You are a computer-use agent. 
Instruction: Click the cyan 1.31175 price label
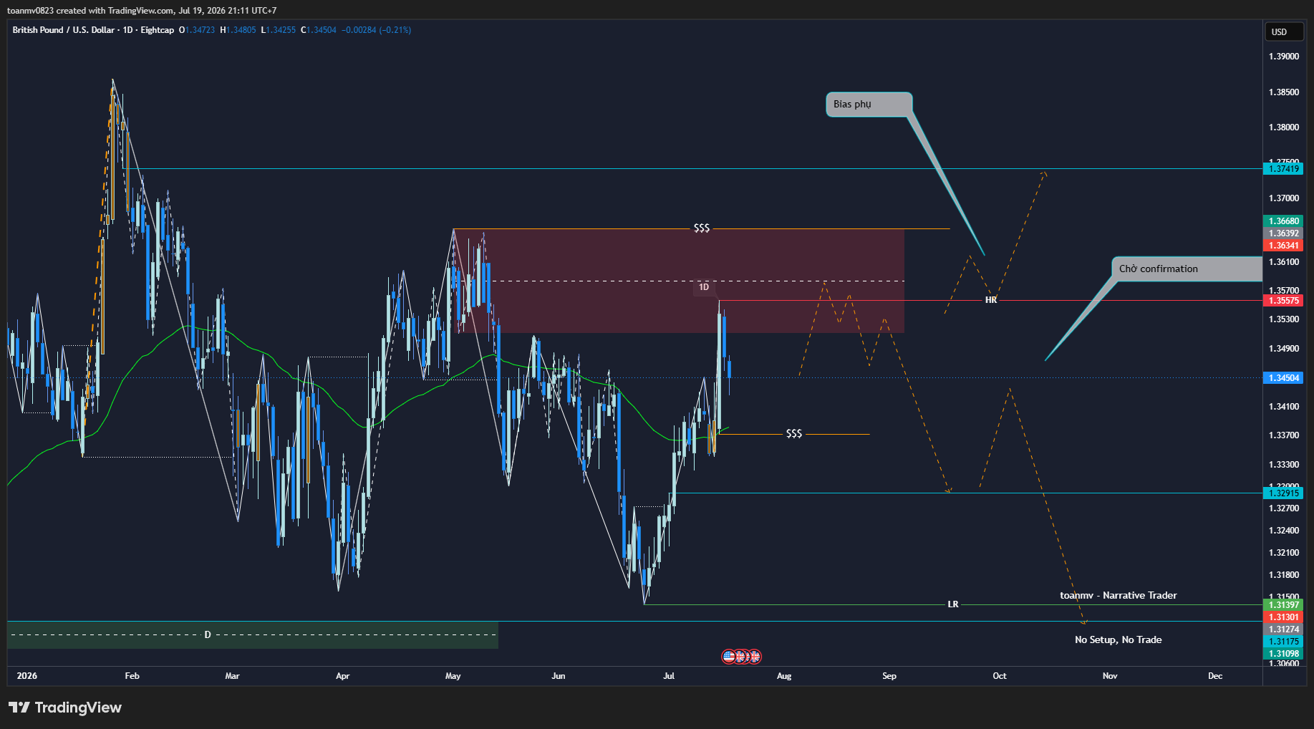tap(1283, 642)
